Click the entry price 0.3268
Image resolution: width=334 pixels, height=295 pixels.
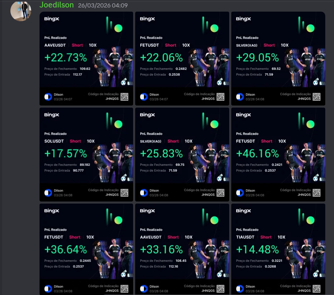coord(270,266)
